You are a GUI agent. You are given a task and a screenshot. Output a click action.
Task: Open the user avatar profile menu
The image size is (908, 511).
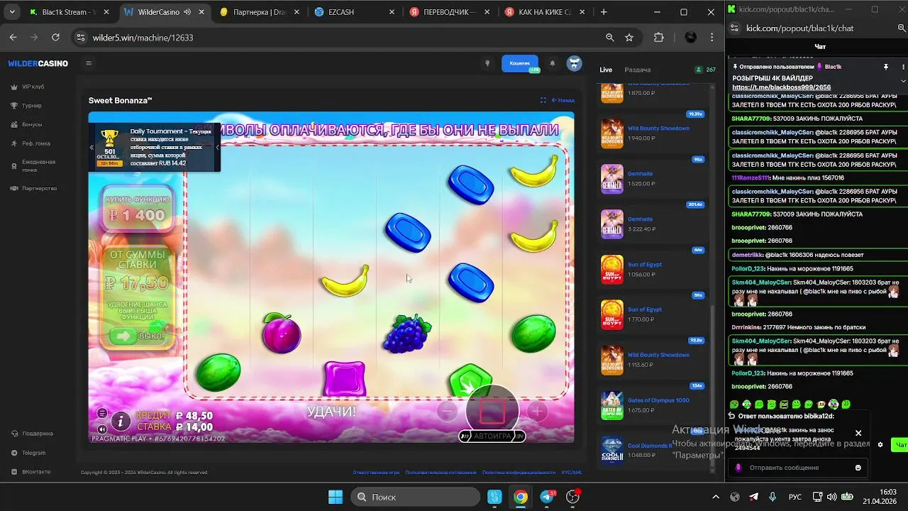pyautogui.click(x=574, y=63)
